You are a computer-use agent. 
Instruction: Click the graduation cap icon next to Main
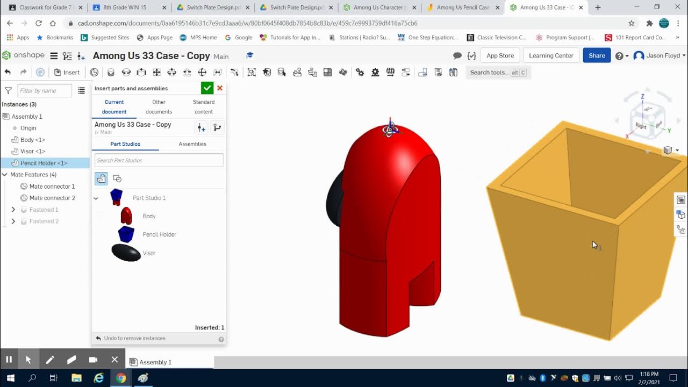pos(249,55)
